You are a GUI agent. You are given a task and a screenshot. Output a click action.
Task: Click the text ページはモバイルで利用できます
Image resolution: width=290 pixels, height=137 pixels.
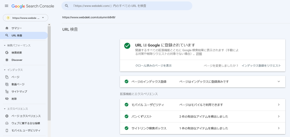click(201, 105)
